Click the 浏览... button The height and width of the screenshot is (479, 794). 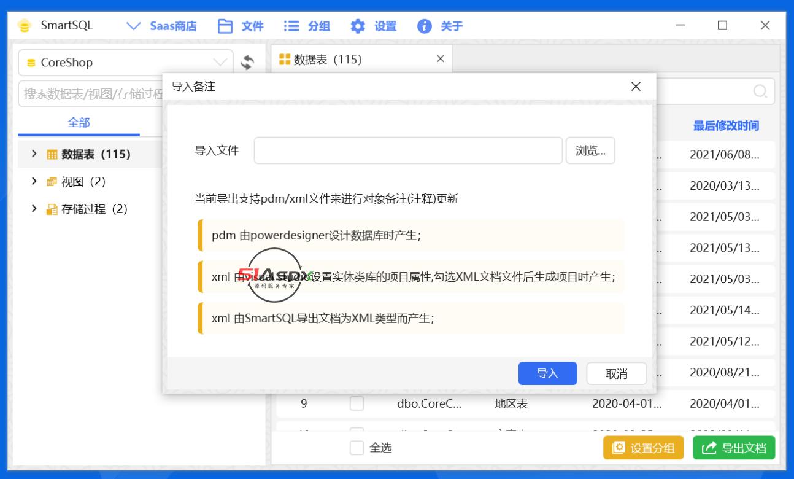[590, 150]
